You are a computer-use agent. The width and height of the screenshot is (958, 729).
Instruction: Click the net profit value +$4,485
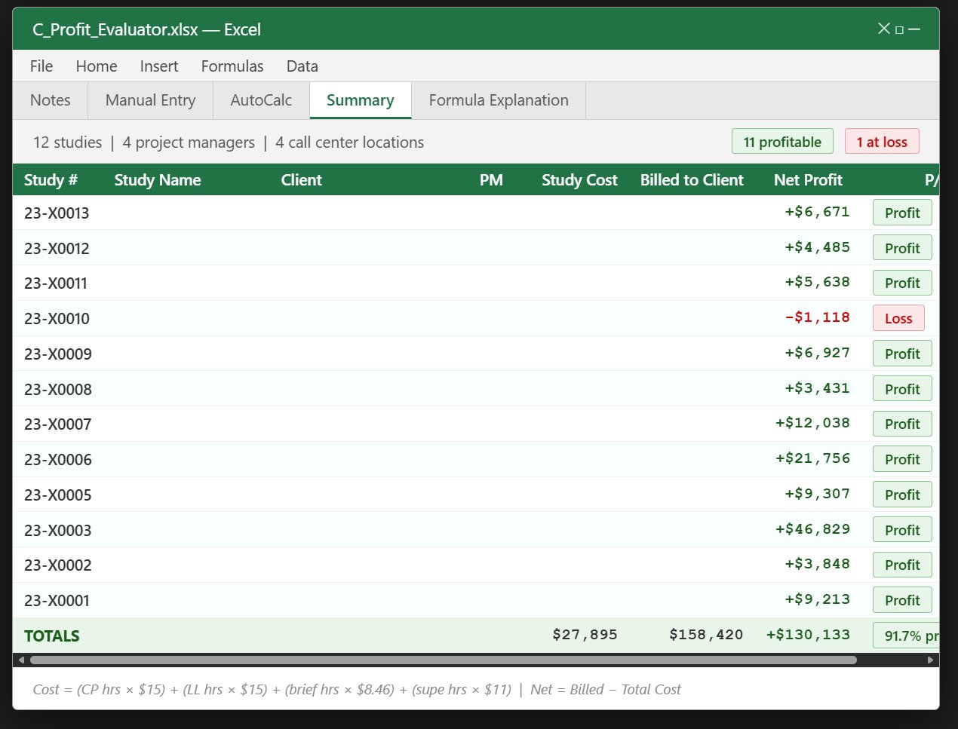point(817,247)
